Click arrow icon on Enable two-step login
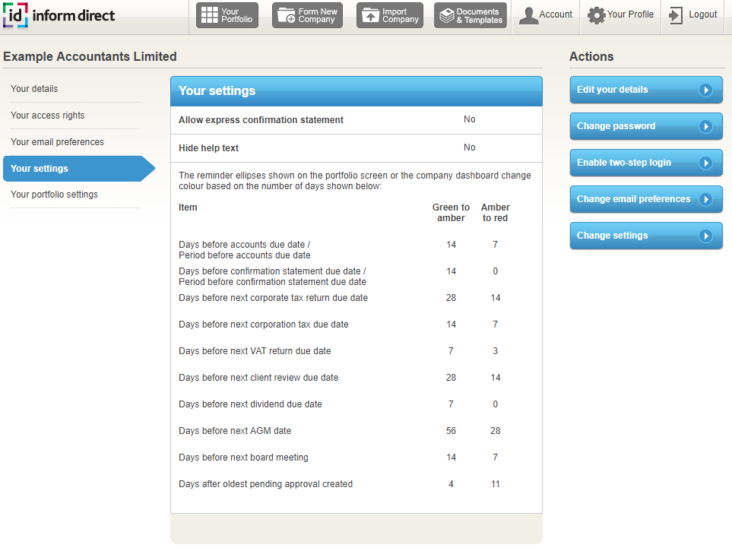Viewport: 732px width, 551px height. click(x=705, y=163)
